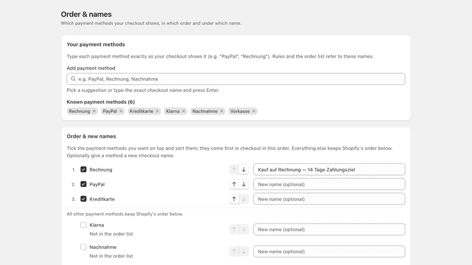Image resolution: width=472 pixels, height=265 pixels.
Task: Click the Known payment methods (6) label
Action: point(101,102)
